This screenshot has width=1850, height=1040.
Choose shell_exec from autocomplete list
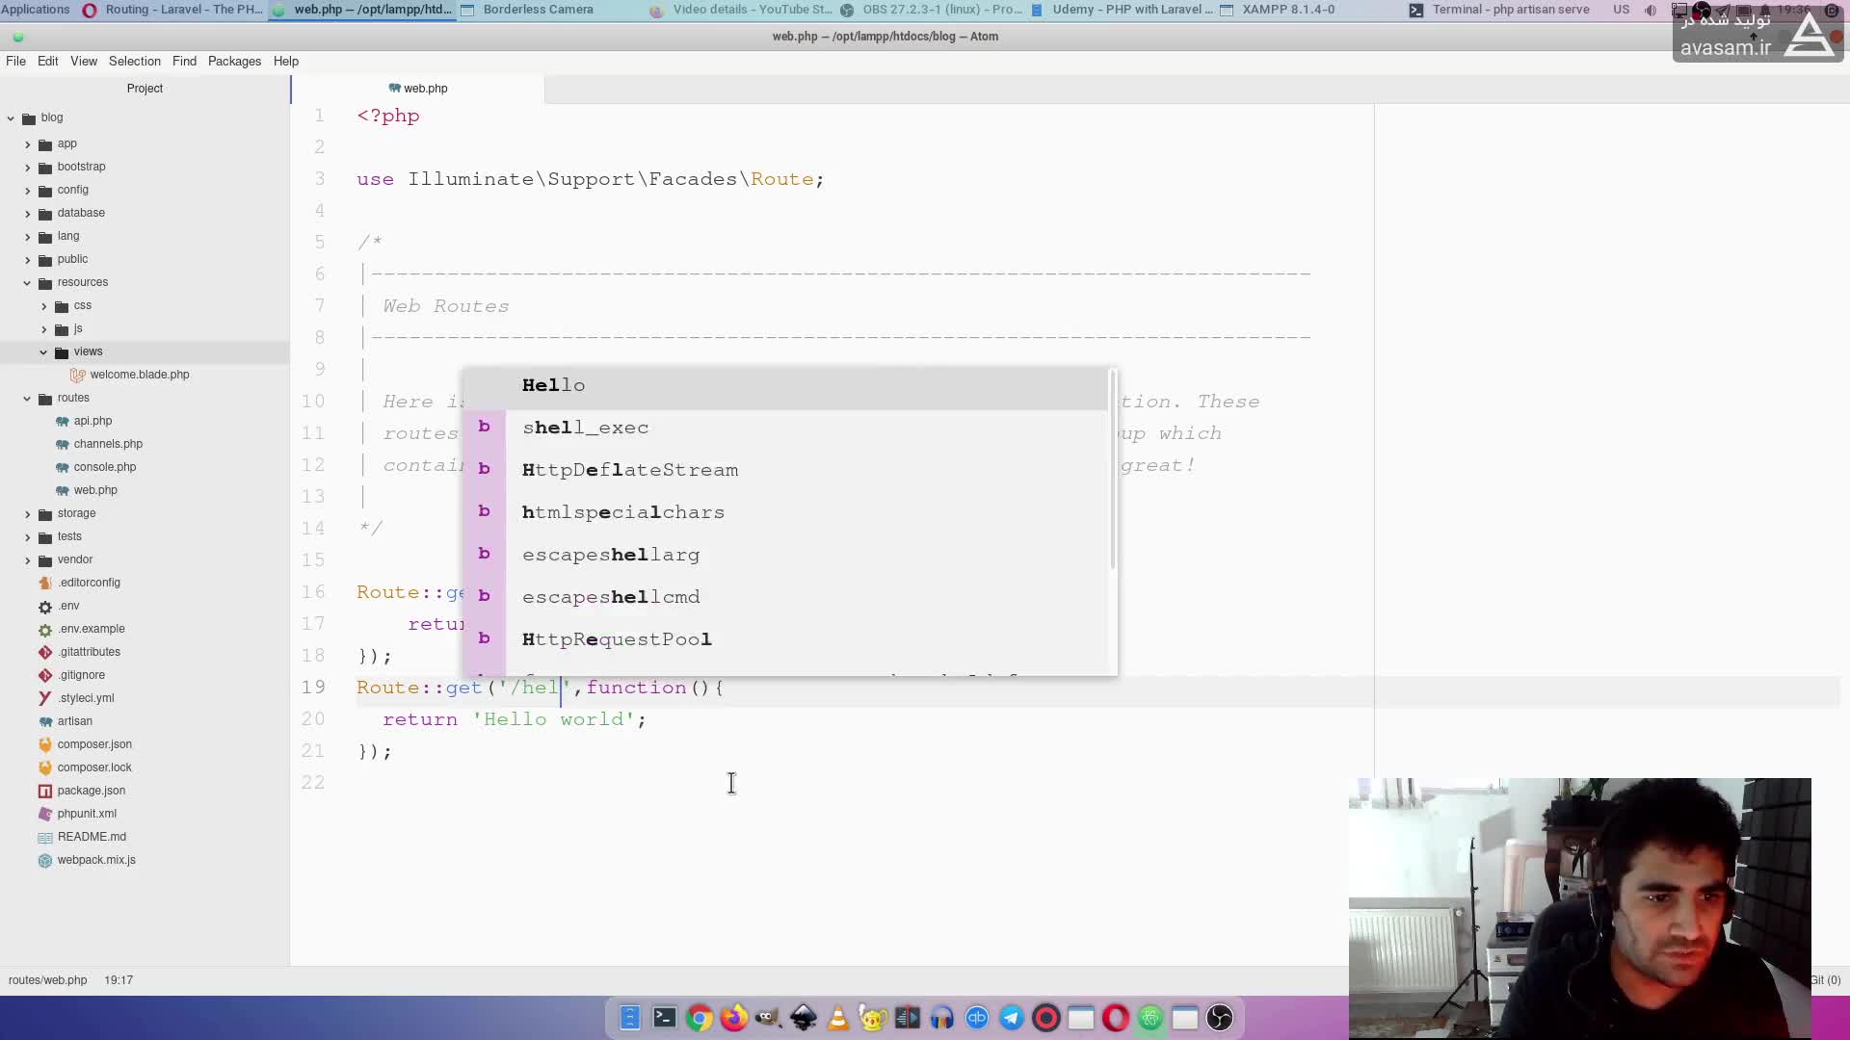585,428
